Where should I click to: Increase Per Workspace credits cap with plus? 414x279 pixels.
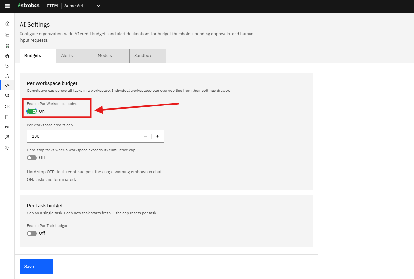point(157,136)
